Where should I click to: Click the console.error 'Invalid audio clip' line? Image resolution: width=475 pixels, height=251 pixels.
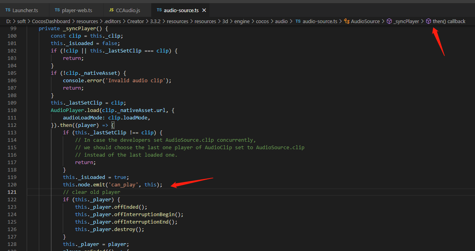click(x=117, y=80)
